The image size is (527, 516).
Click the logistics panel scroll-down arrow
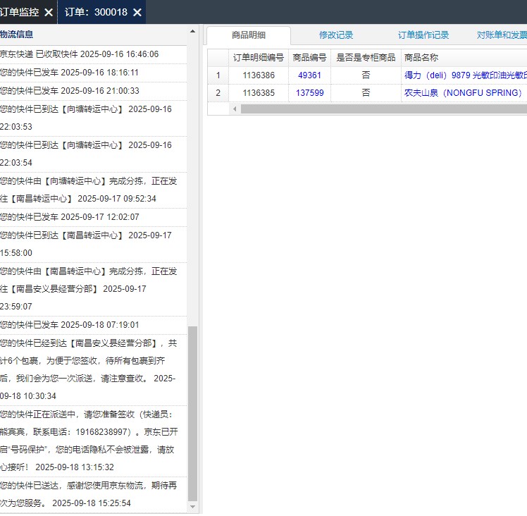[x=193, y=506]
